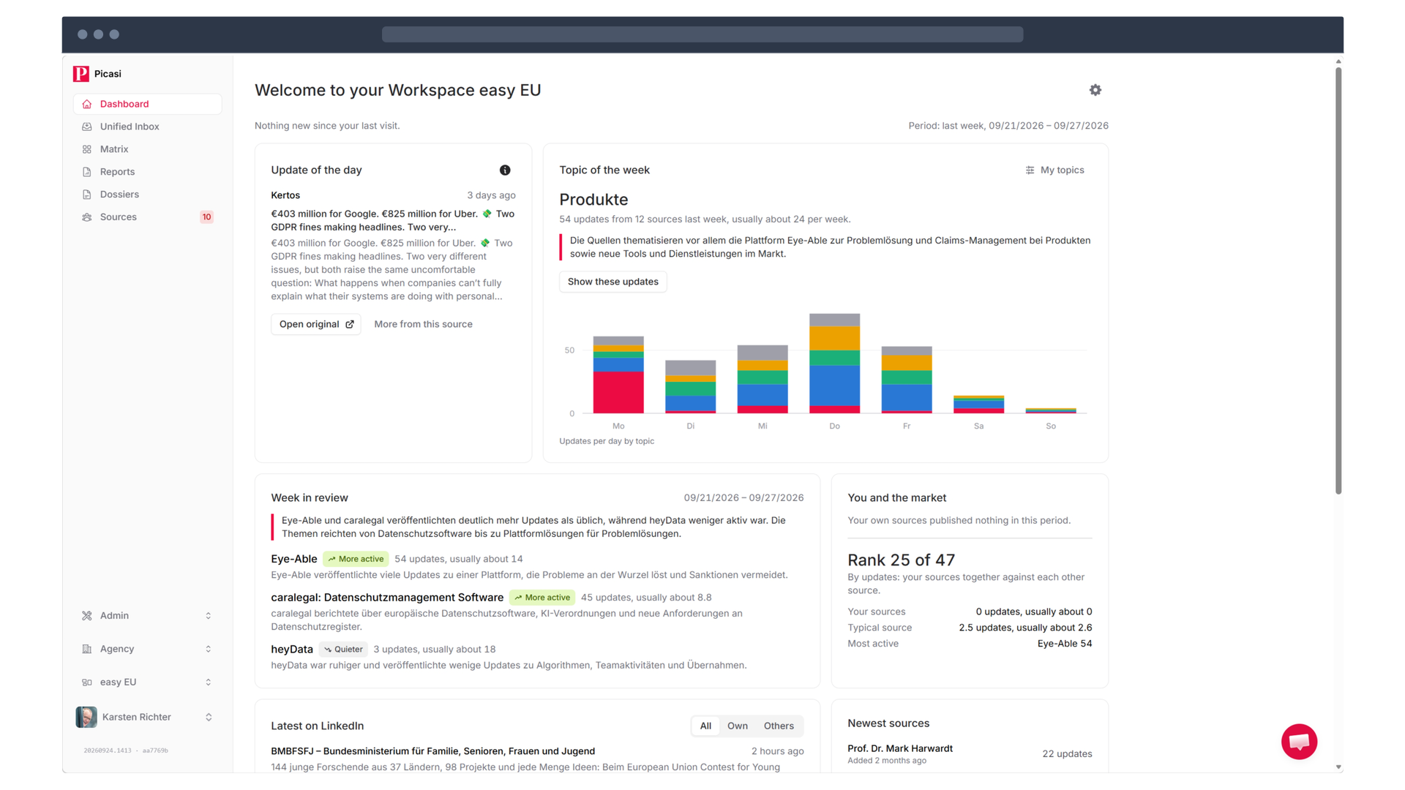Open the BMBFSFJ LinkedIn post
Image resolution: width=1405 pixels, height=790 pixels.
[432, 751]
